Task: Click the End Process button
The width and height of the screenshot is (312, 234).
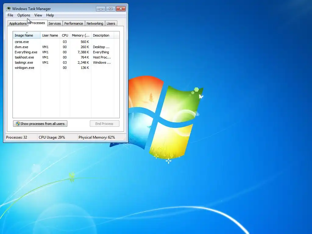Action: 105,124
